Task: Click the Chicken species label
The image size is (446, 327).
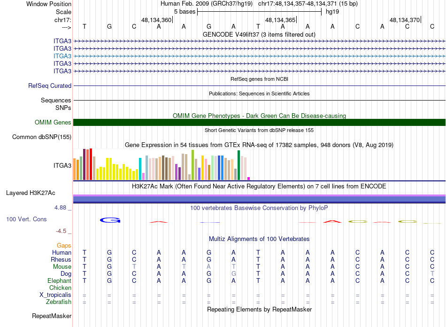Action: (x=60, y=288)
